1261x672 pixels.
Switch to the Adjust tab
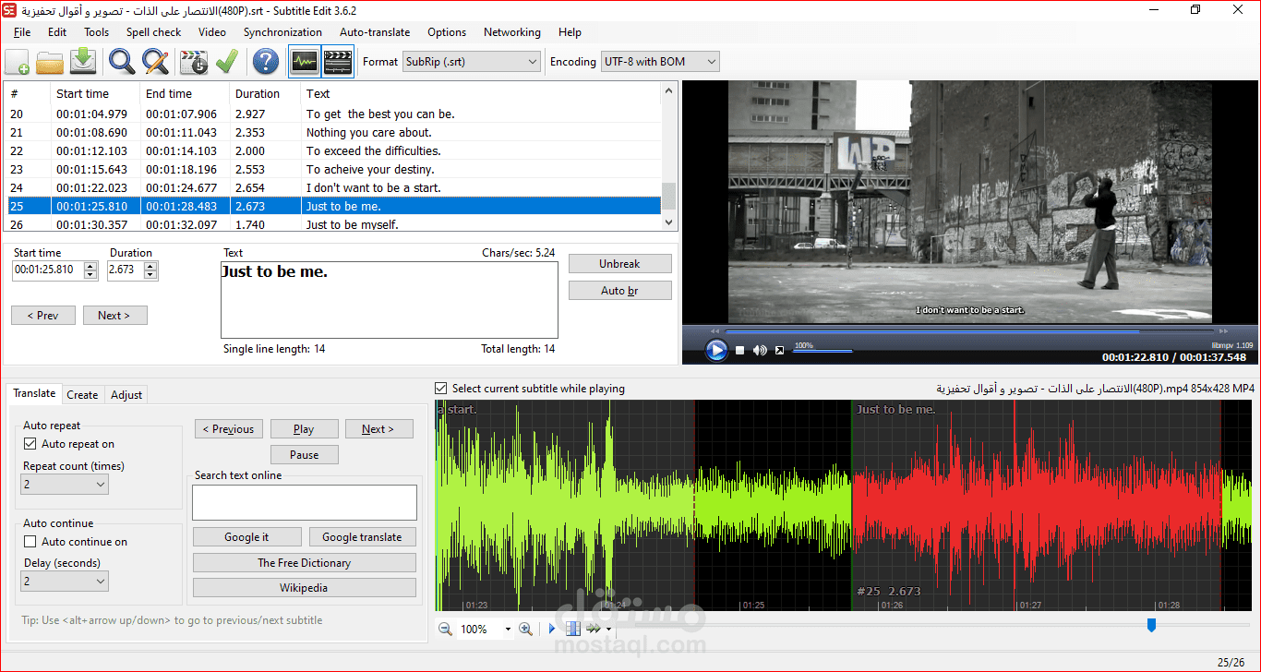coord(126,395)
